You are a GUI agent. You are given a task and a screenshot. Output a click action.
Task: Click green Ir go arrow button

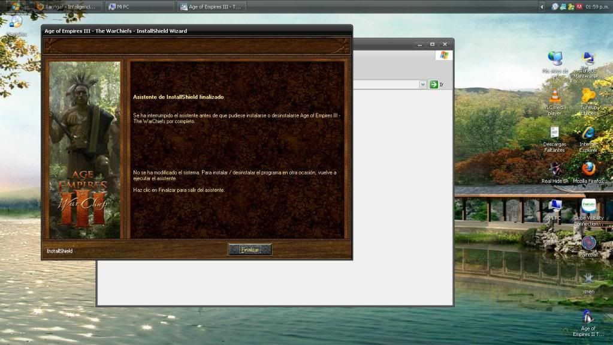click(434, 84)
